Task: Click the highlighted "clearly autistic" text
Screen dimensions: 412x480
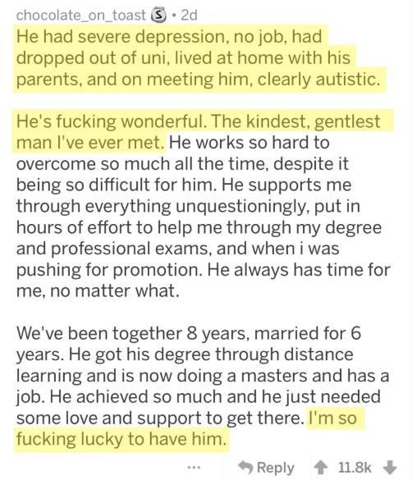Action: [318, 80]
